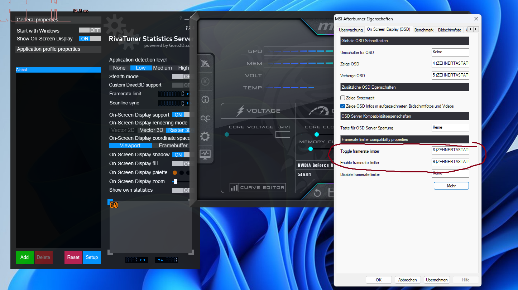This screenshot has height=290, width=518.
Task: Set detection level to Low
Action: coord(141,68)
